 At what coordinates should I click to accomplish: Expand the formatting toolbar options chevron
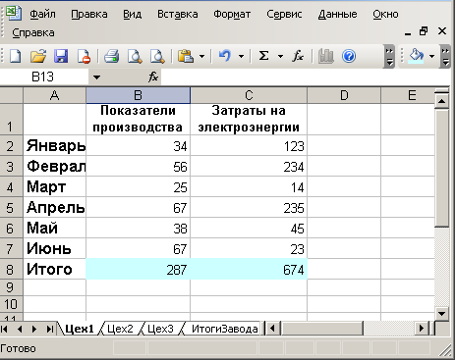(x=445, y=57)
